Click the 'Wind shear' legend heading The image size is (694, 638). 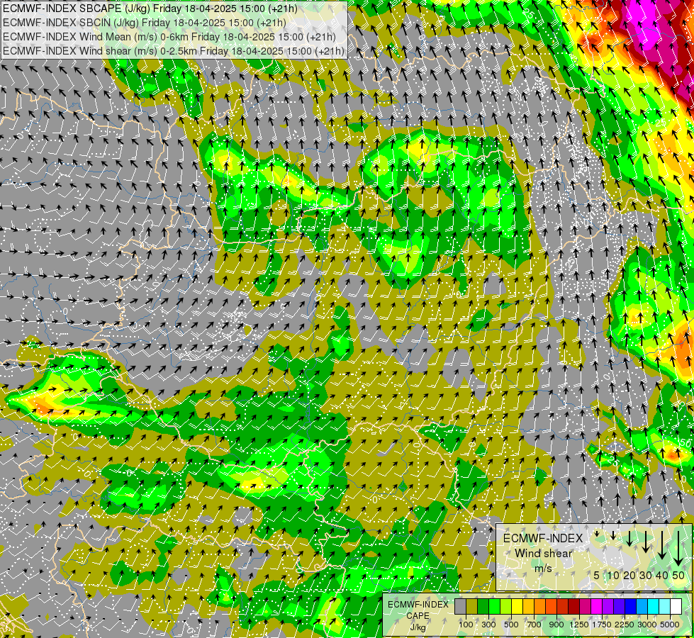[x=544, y=554]
